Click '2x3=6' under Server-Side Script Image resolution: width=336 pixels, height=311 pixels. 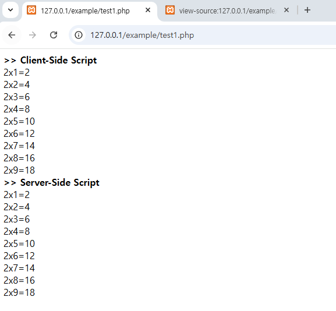16,219
